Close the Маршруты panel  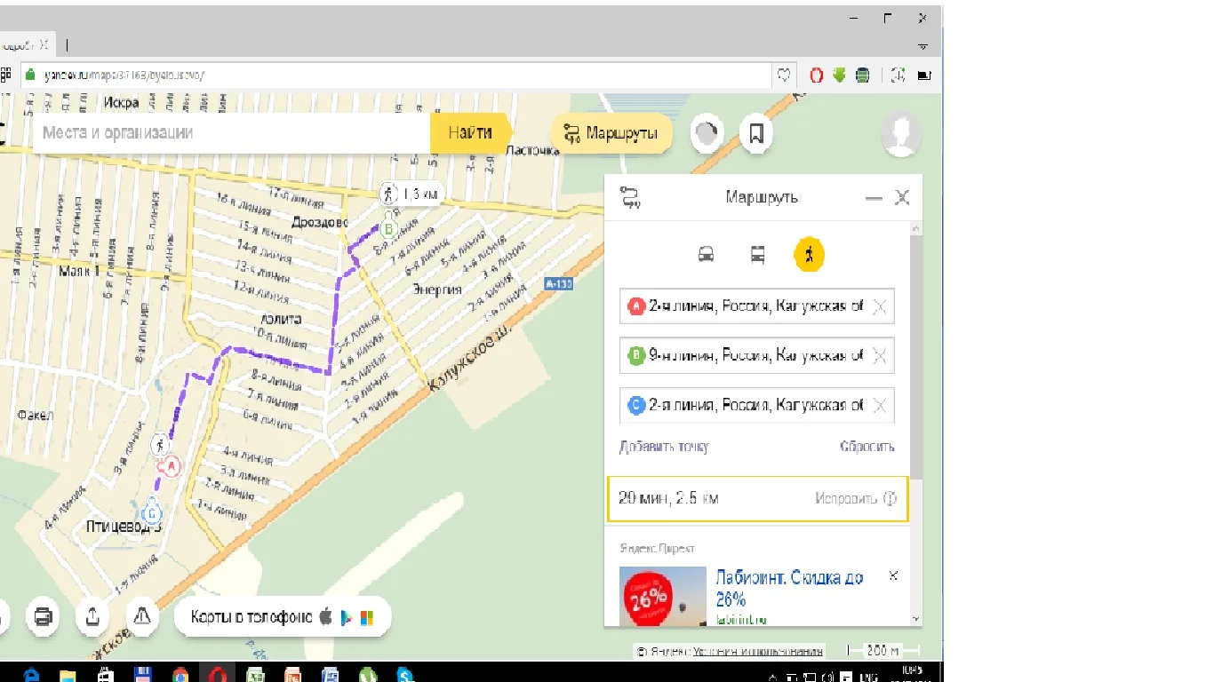[902, 198]
